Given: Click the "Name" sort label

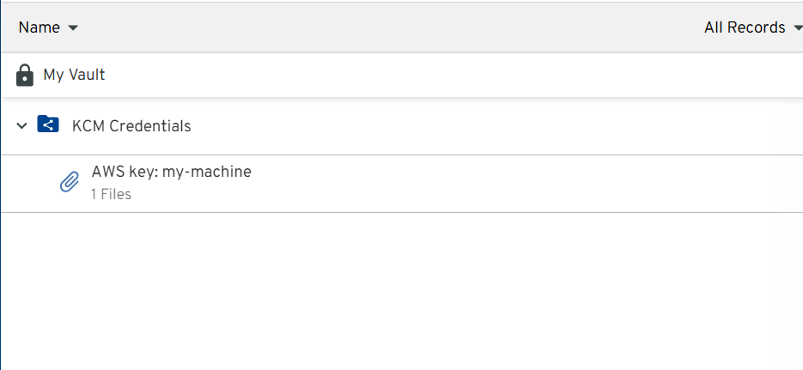Looking at the screenshot, I should click(x=39, y=27).
